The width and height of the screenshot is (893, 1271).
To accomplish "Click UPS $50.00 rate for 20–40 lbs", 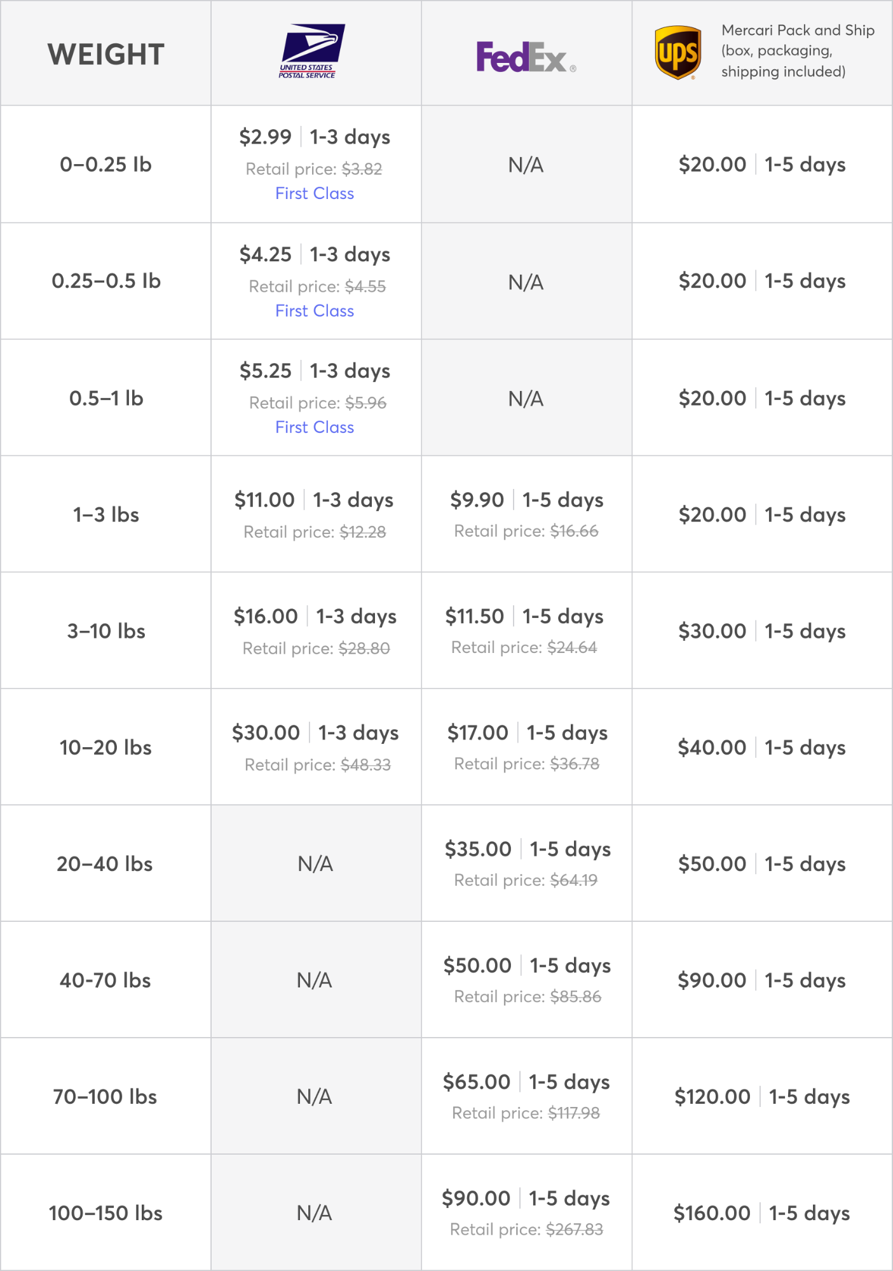I will point(712,863).
